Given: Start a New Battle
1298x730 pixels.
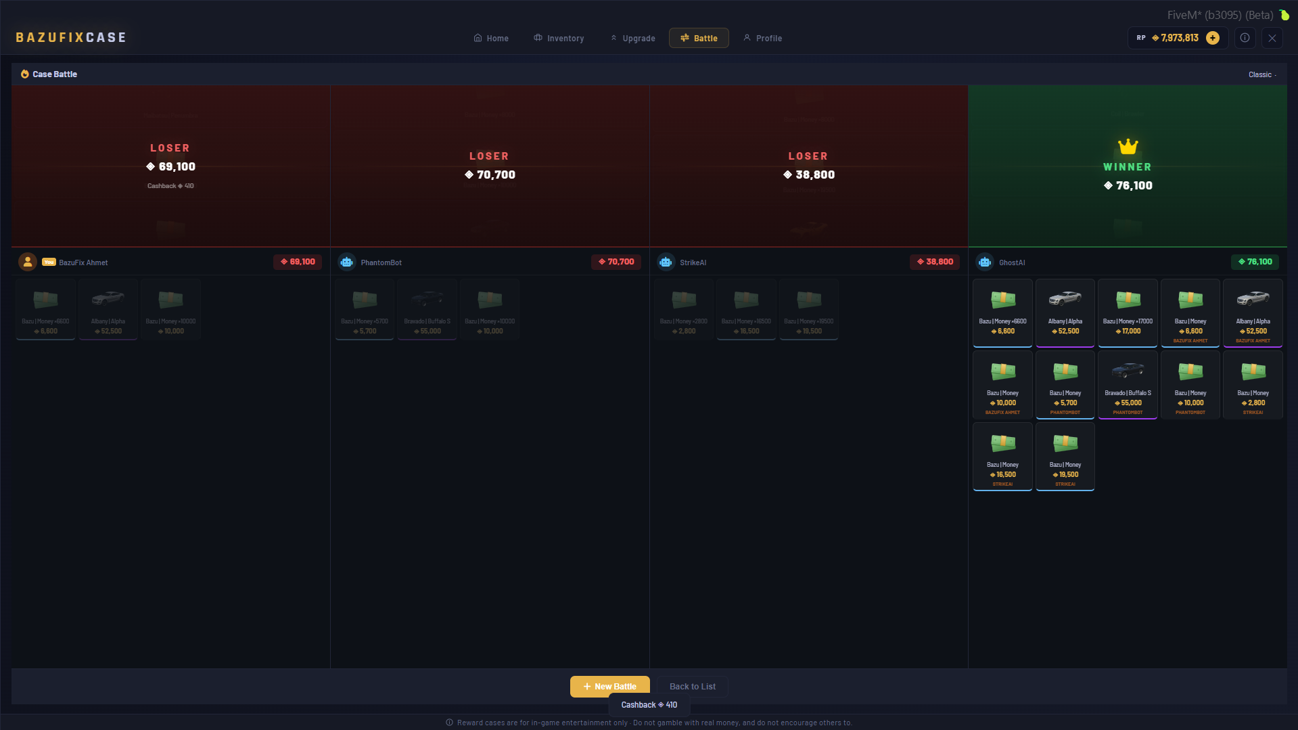Looking at the screenshot, I should pos(609,686).
